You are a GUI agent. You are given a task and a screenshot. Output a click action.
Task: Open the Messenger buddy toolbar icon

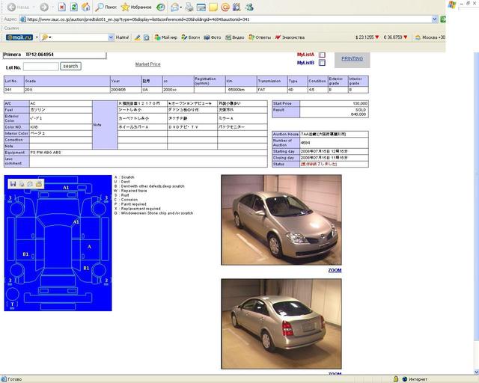(x=249, y=7)
